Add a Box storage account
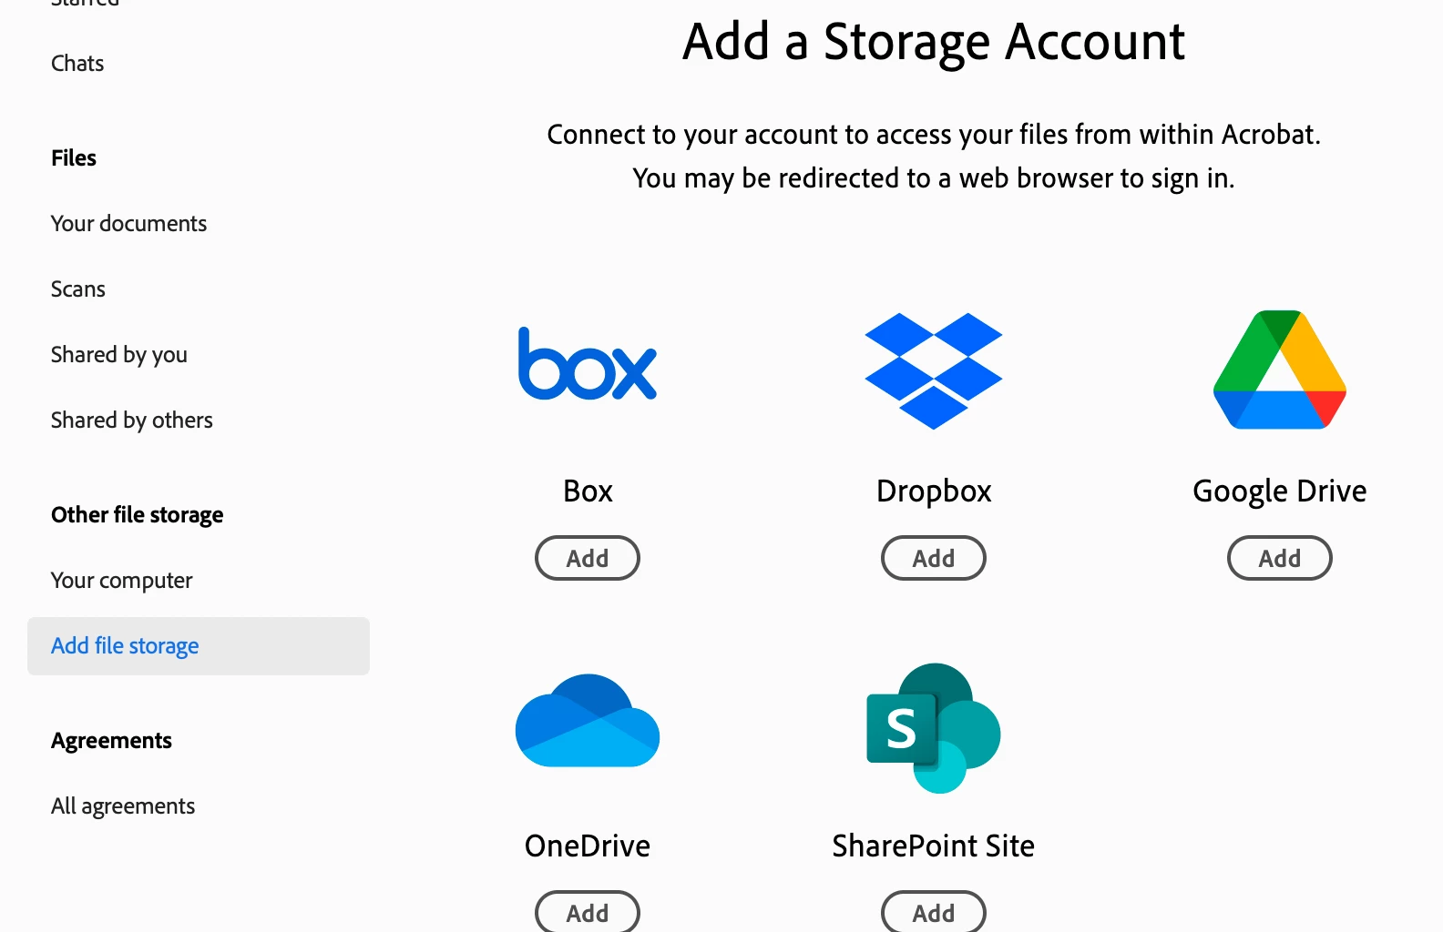Screen dimensions: 1443x932 [x=588, y=558]
